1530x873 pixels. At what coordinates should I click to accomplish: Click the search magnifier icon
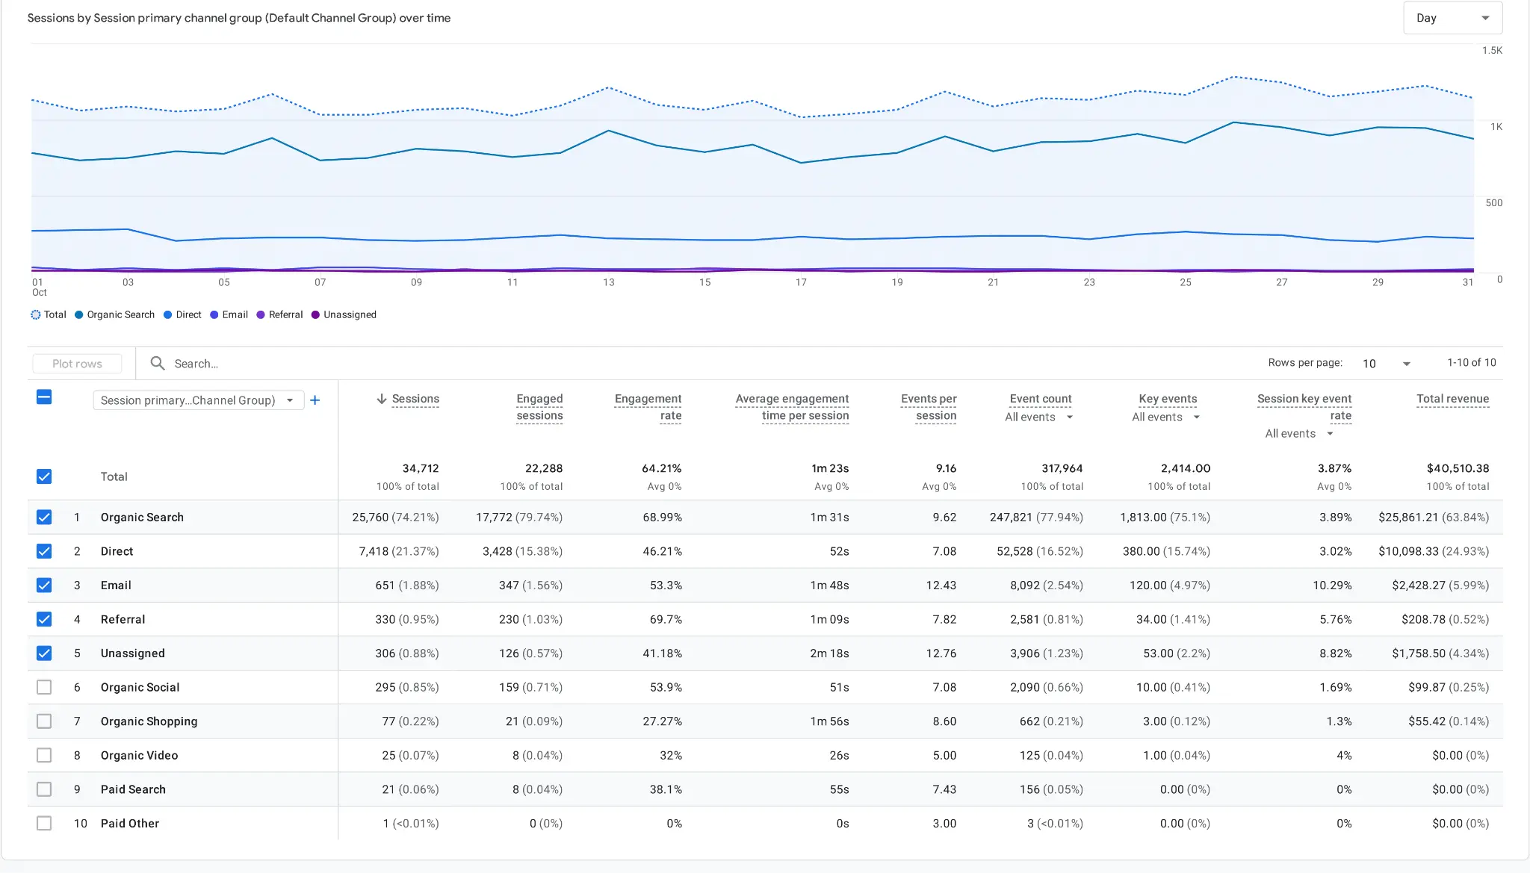pyautogui.click(x=157, y=363)
